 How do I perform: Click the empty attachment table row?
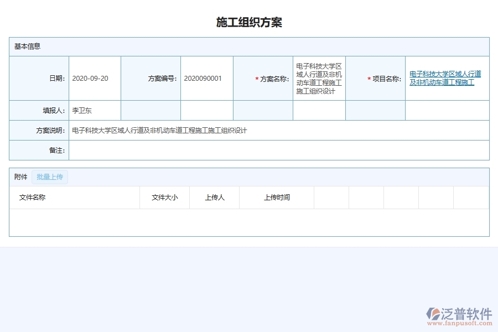click(x=249, y=221)
